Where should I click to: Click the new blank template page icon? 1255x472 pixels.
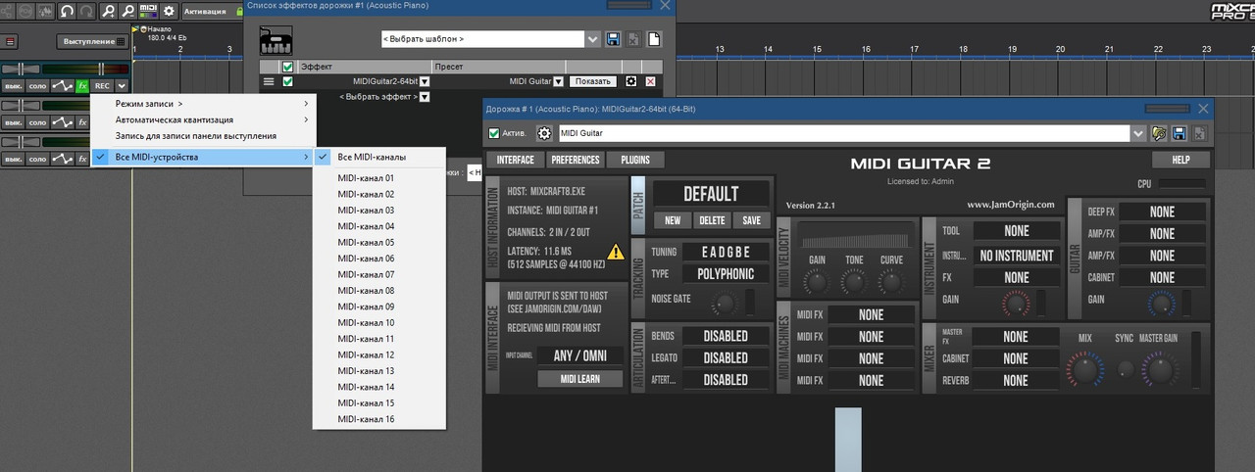click(x=655, y=39)
